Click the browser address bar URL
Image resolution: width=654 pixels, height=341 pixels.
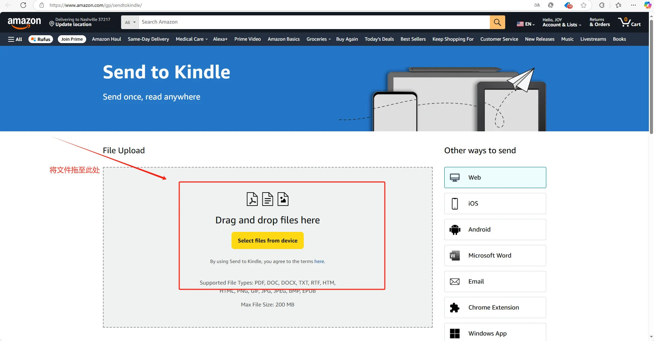tap(96, 5)
